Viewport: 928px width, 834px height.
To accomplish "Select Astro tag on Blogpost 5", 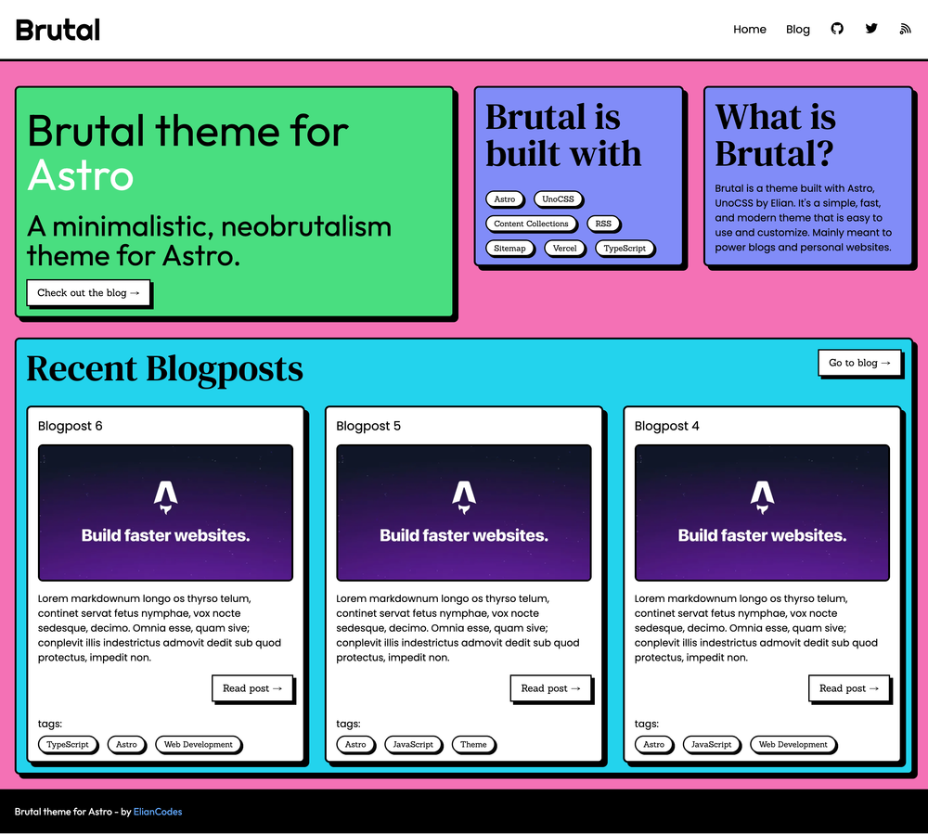I will [x=355, y=745].
